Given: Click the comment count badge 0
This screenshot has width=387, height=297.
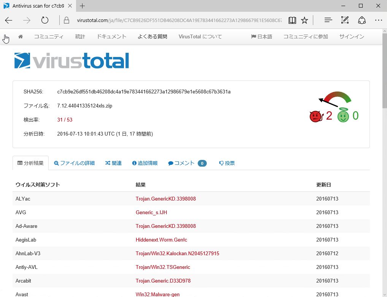Looking at the screenshot, I should [202, 163].
